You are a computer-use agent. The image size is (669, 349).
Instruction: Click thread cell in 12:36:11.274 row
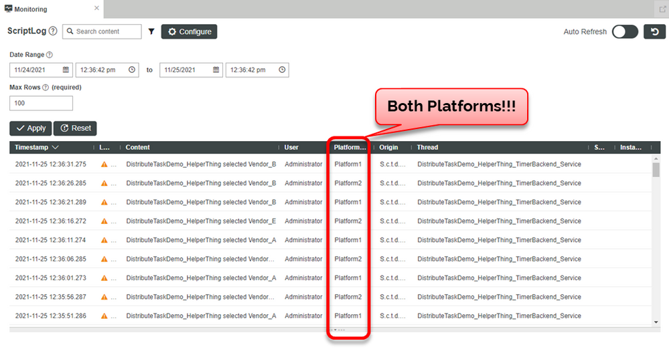(499, 240)
